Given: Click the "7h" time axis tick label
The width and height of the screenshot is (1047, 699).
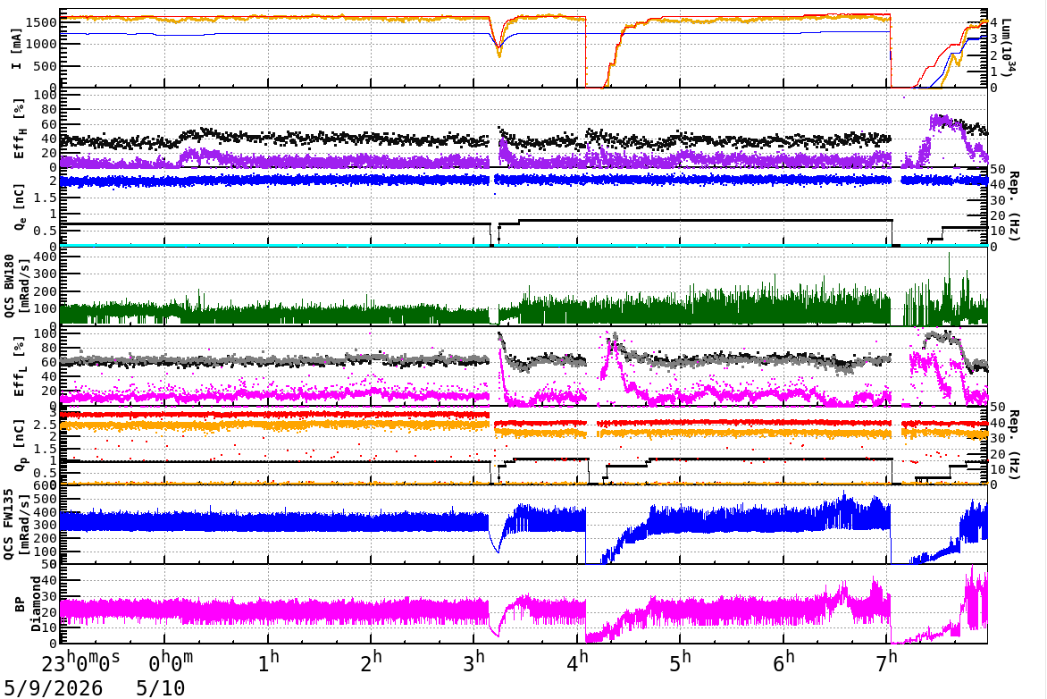Looking at the screenshot, I should (x=887, y=662).
